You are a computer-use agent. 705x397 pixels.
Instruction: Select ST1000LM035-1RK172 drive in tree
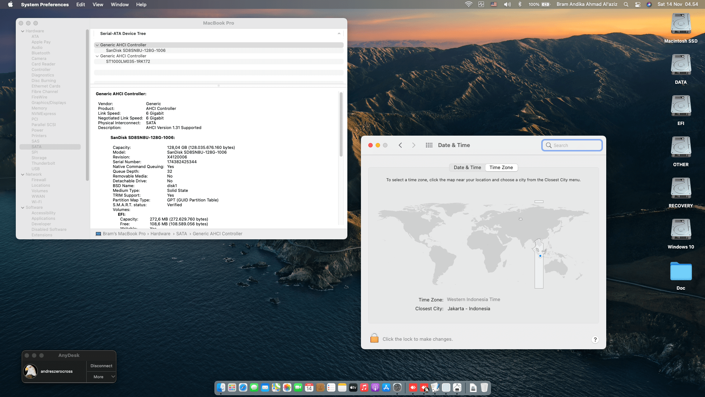tap(128, 62)
